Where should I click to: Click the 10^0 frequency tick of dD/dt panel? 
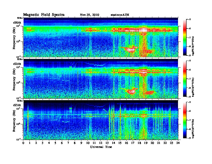click(18, 83)
